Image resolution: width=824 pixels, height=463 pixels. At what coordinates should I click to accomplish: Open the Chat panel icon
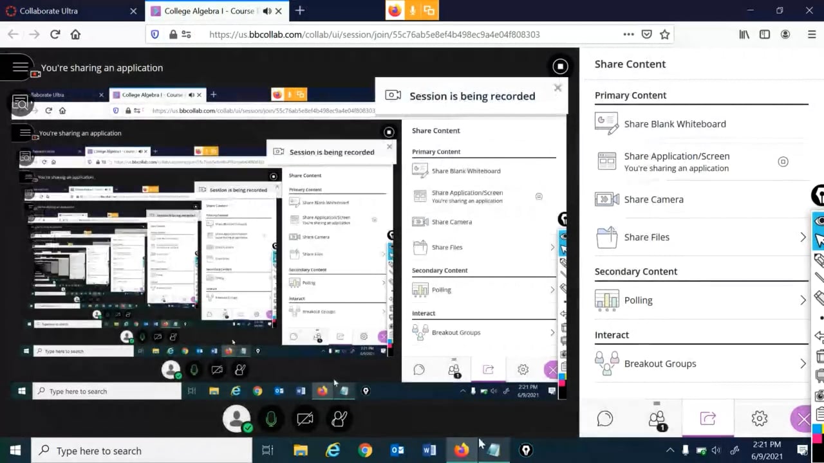(605, 419)
